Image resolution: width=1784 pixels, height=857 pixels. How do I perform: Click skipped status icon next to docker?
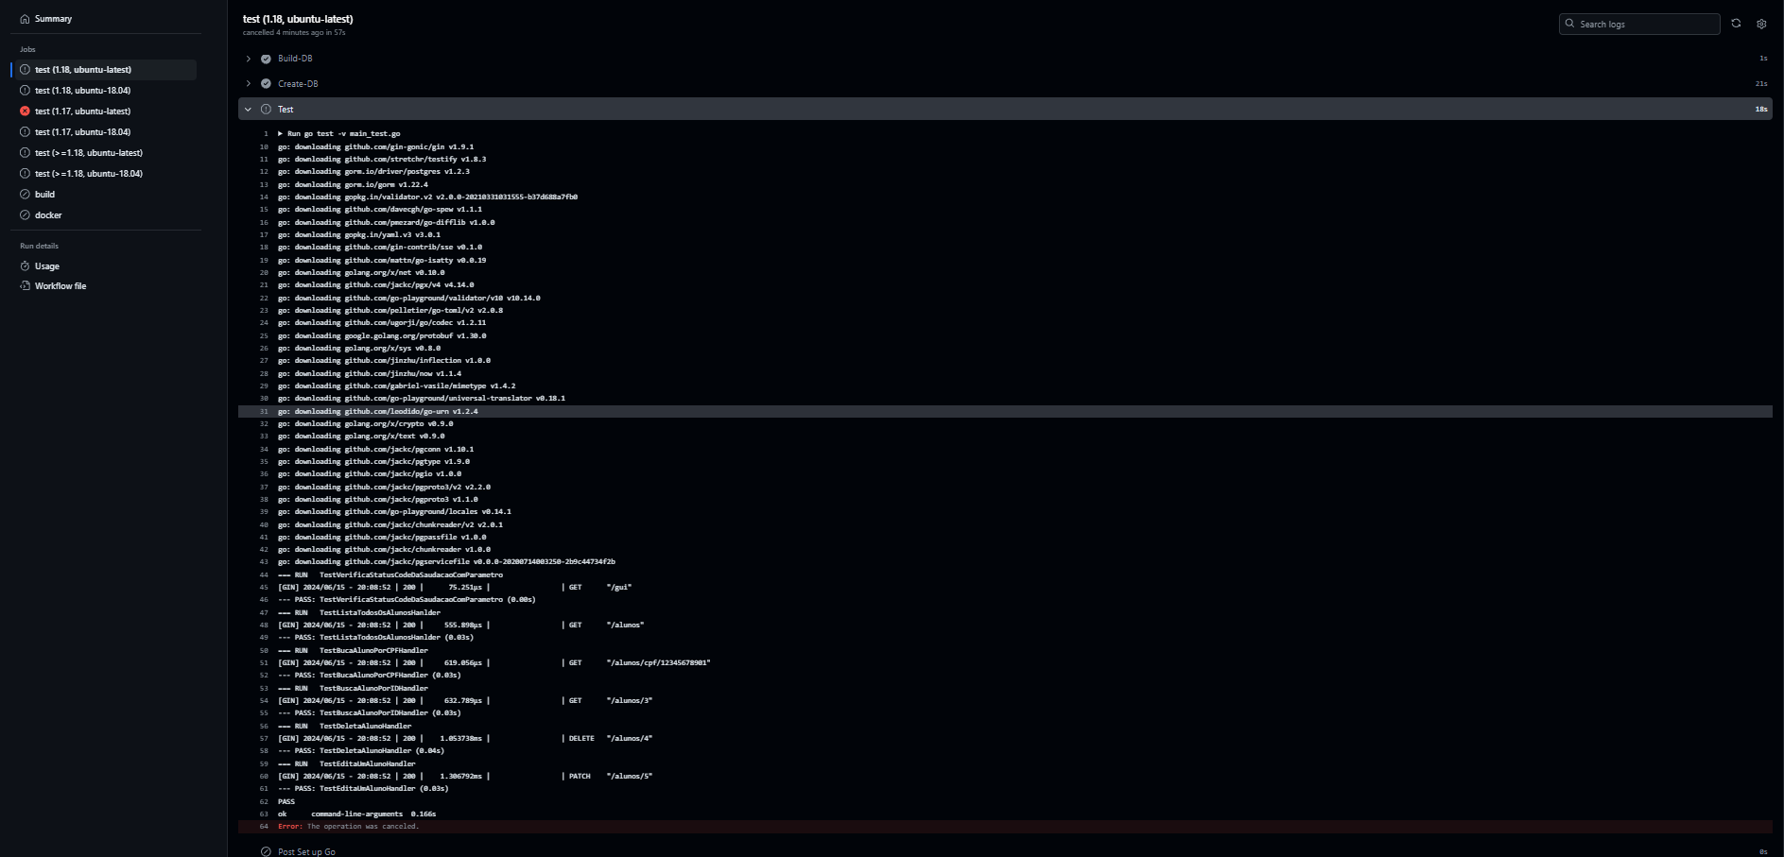26,215
